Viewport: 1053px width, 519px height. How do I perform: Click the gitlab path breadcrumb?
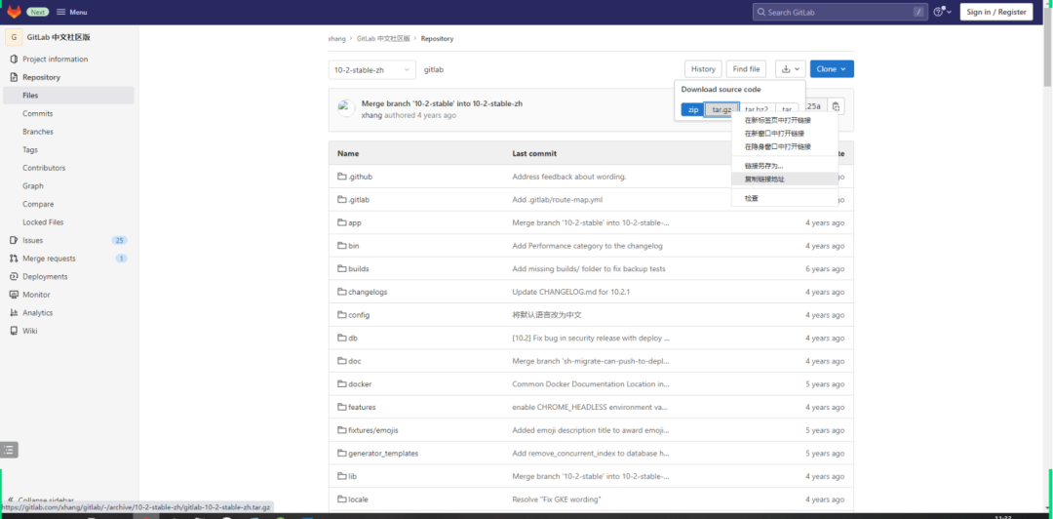pyautogui.click(x=434, y=70)
